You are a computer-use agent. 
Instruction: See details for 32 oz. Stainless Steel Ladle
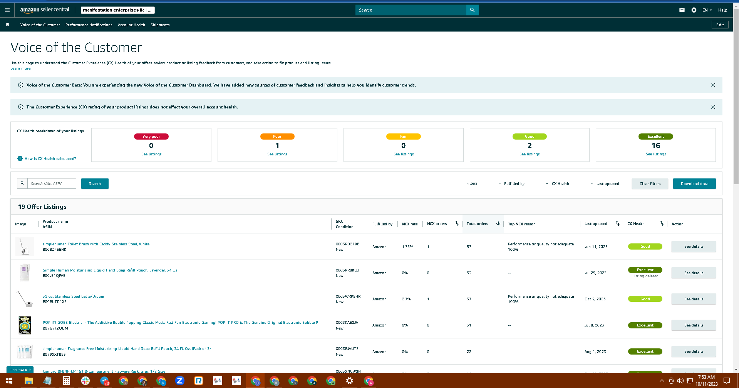click(694, 299)
